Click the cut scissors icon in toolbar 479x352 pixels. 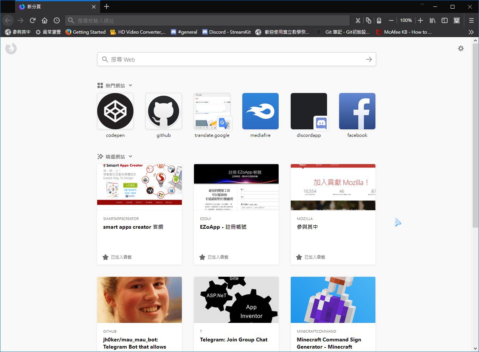[358, 20]
